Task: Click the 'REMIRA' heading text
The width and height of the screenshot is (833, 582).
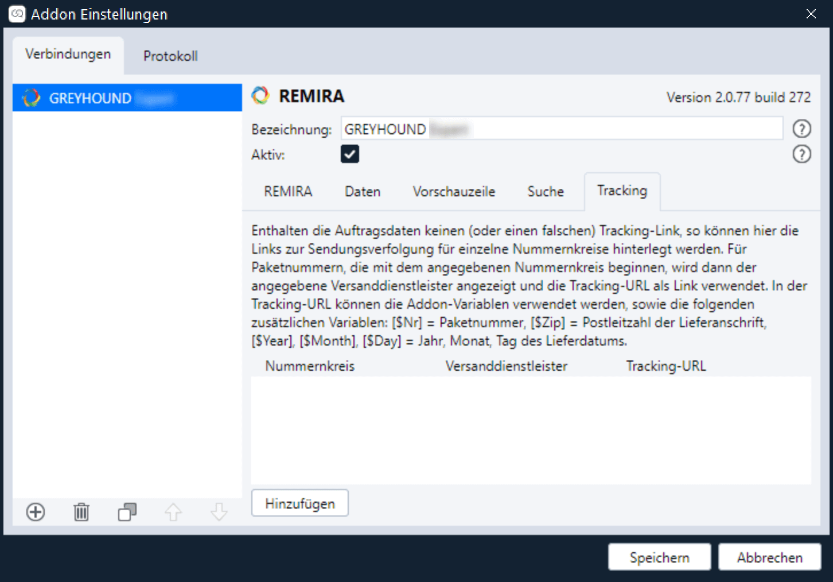Action: [x=312, y=96]
